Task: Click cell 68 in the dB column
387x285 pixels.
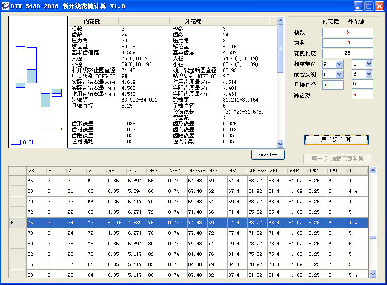Action: pyautogui.click(x=37, y=191)
